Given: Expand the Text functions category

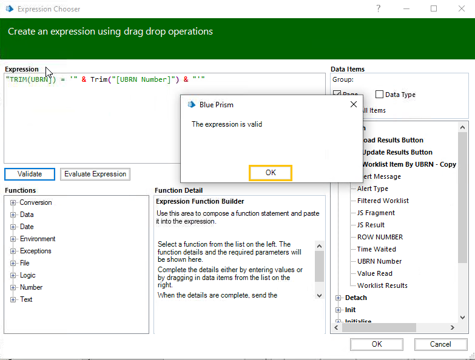Looking at the screenshot, I should (x=13, y=299).
